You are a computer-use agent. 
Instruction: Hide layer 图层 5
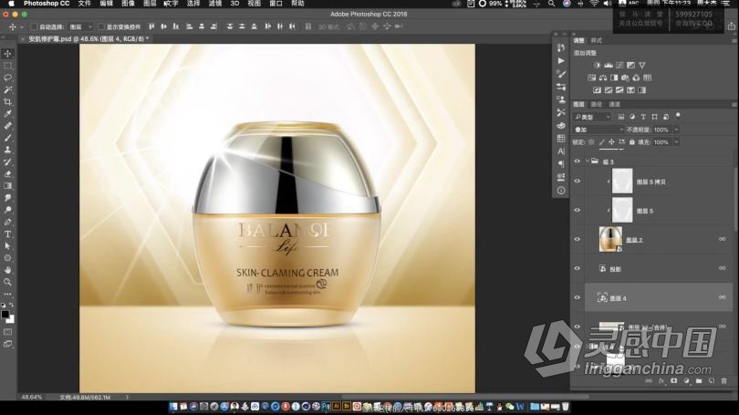click(x=578, y=210)
